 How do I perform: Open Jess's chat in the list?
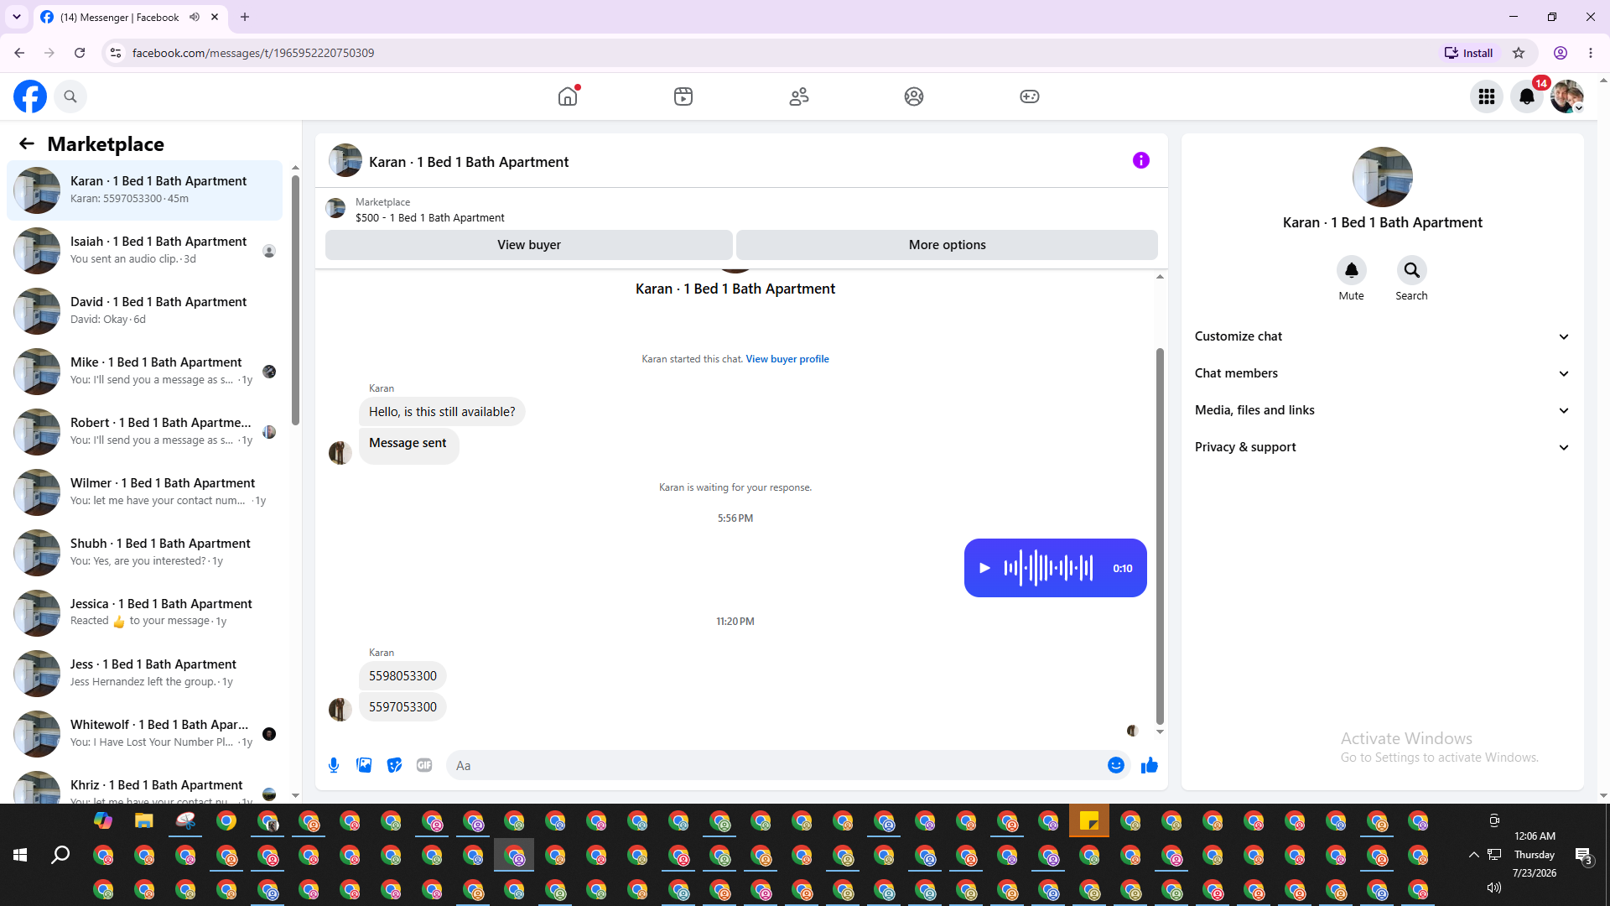click(144, 674)
